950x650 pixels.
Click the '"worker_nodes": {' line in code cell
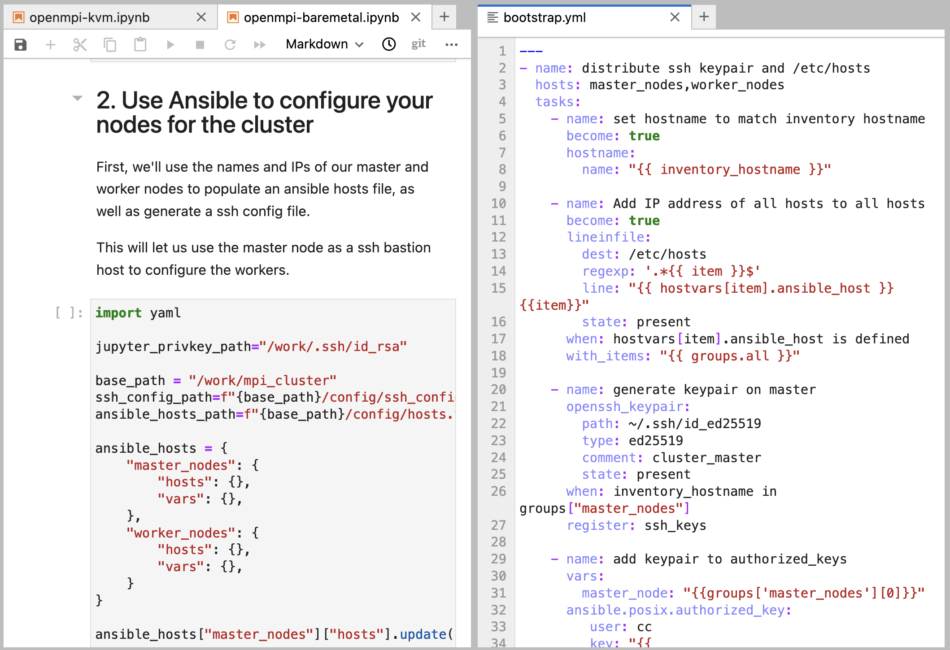[192, 533]
